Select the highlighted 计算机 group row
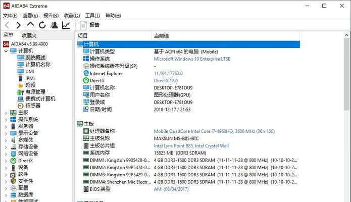351x202 pixels. coord(188,44)
